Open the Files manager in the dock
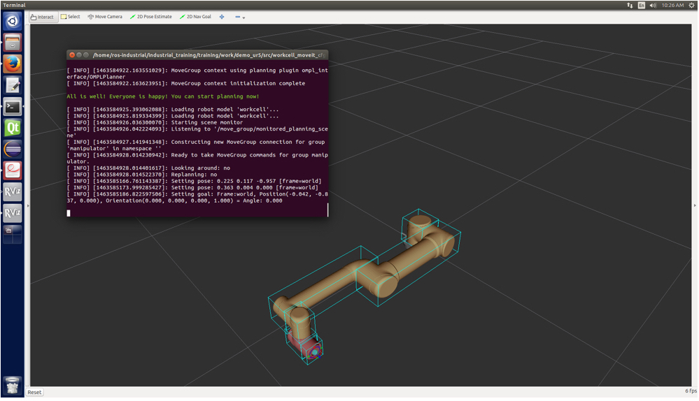The height and width of the screenshot is (401, 699). [x=13, y=43]
